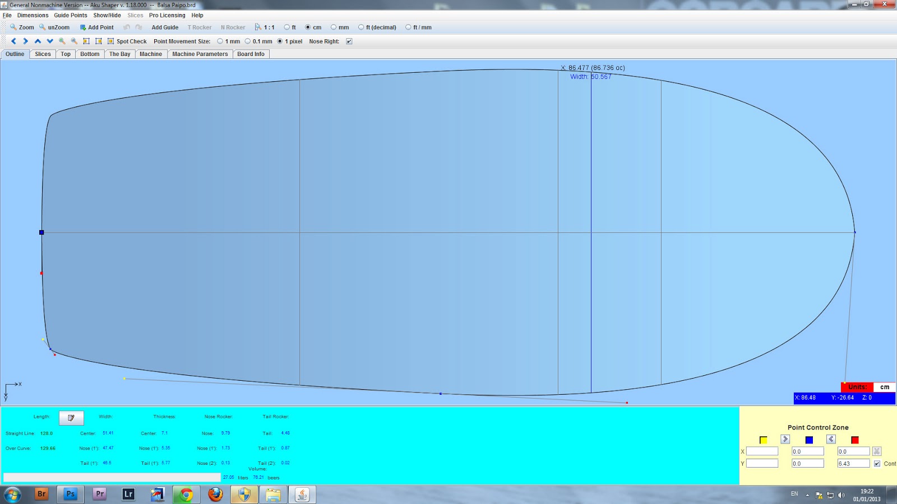Viewport: 897px width, 504px height.
Task: Click the edit Length notepad button
Action: tap(71, 418)
